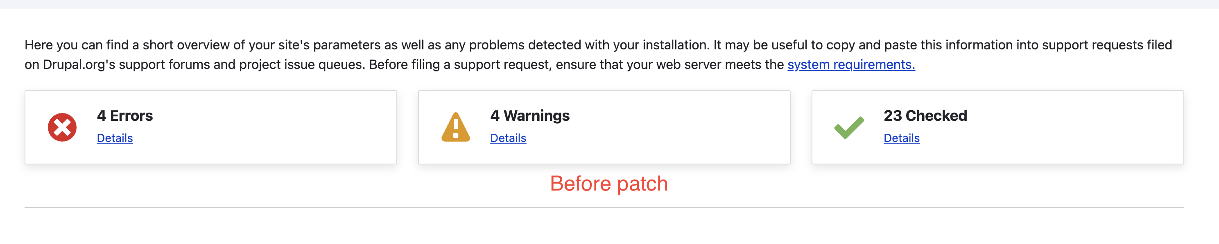
Task: Open Details link under 4 Warnings
Action: (508, 138)
